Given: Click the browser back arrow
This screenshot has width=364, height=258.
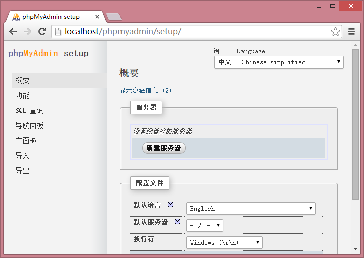Looking at the screenshot, I should click(x=13, y=31).
